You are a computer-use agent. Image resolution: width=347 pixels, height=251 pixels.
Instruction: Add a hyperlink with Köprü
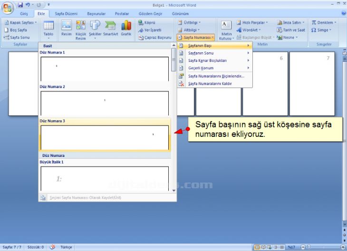(x=147, y=22)
